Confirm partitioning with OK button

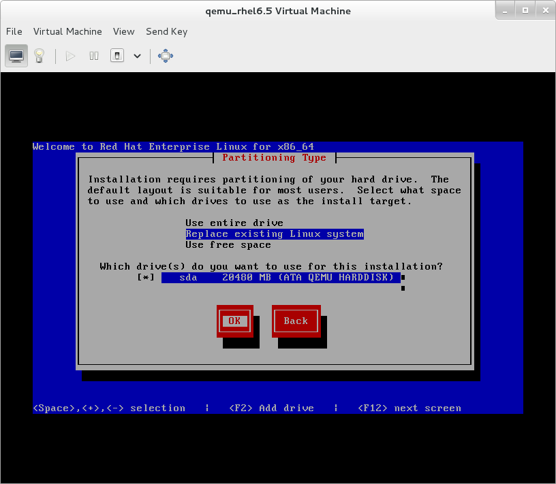click(x=235, y=321)
